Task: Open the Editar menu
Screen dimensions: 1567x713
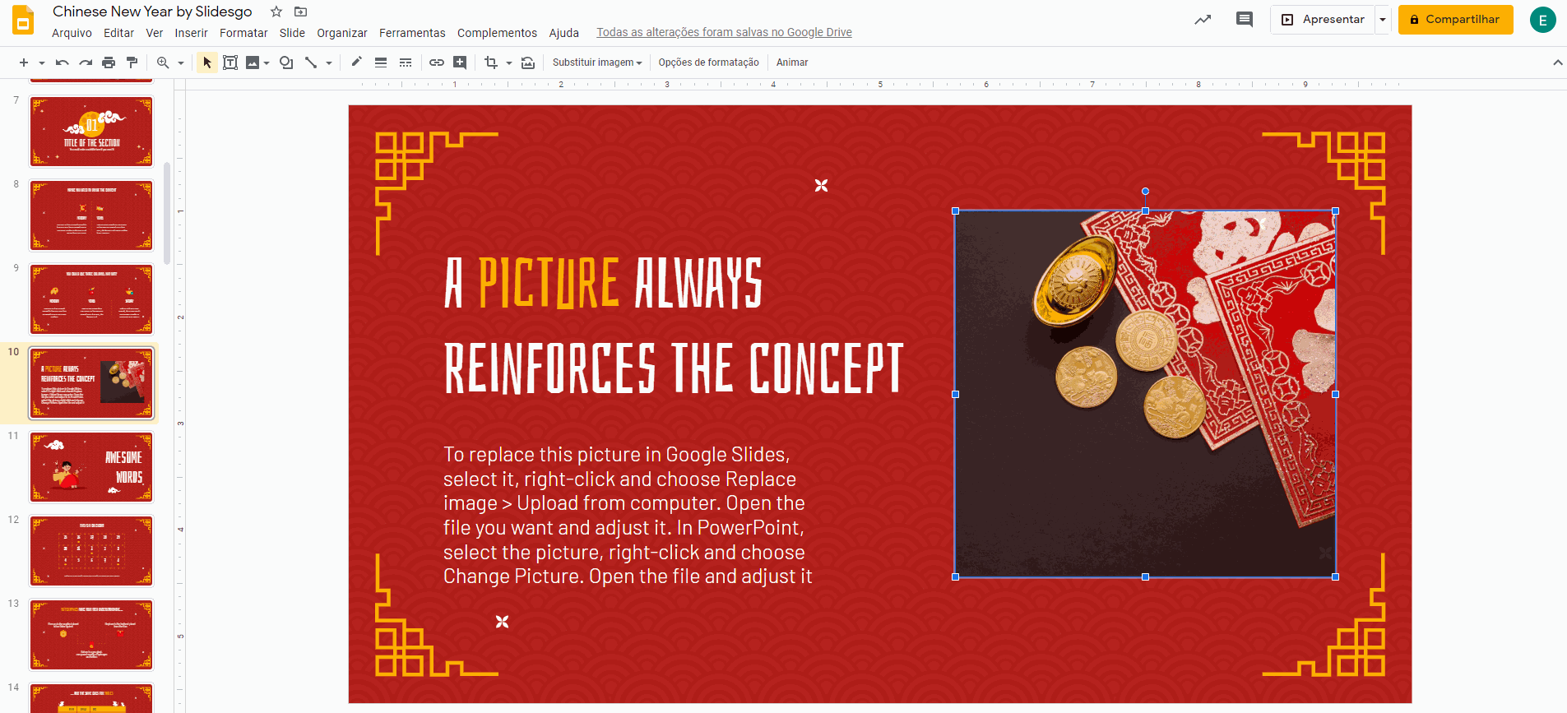Action: tap(118, 33)
